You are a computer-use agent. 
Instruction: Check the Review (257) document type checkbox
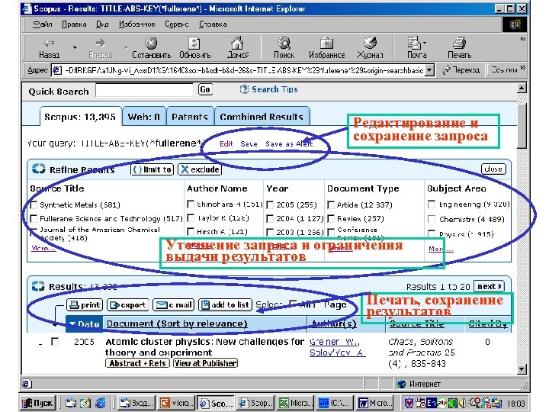click(331, 219)
